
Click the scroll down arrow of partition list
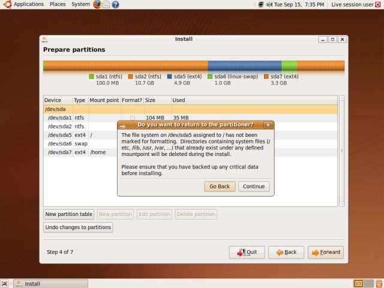point(341,204)
